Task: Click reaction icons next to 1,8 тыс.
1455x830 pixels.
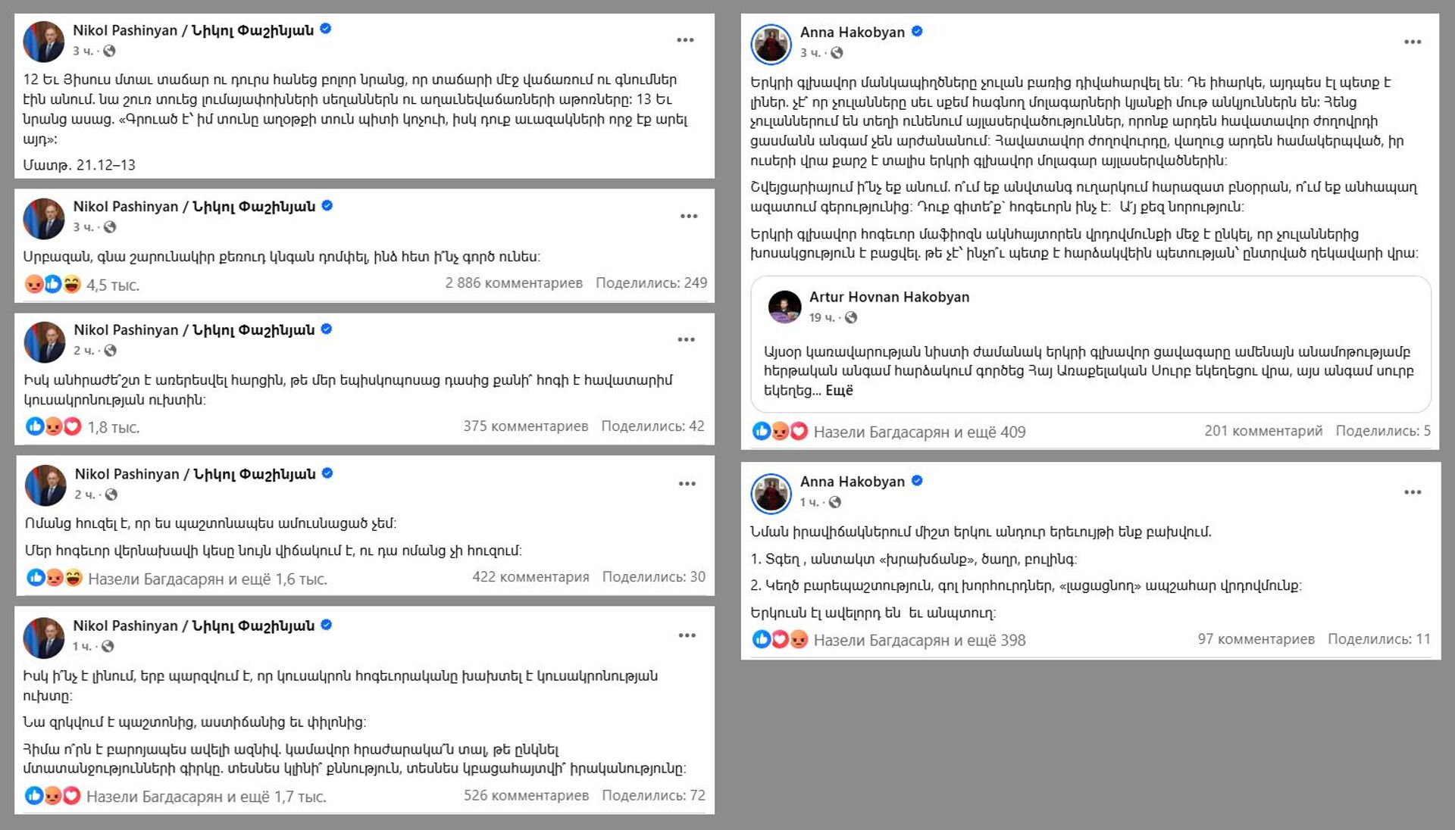Action: pos(53,426)
